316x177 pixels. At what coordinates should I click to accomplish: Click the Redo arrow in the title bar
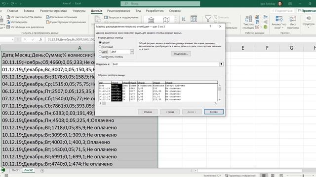pyautogui.click(x=12, y=3)
